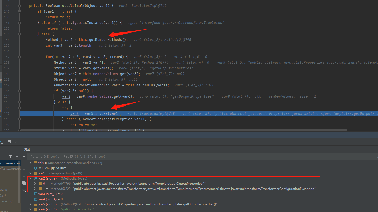This screenshot has width=378, height=212.
Task: Expand the var6 (slot_6) string node
Action: 30,209
